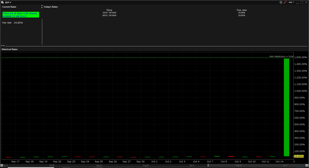Screen dimensions: 309x168
Task: Click the Time column header
Action: pos(109,10)
